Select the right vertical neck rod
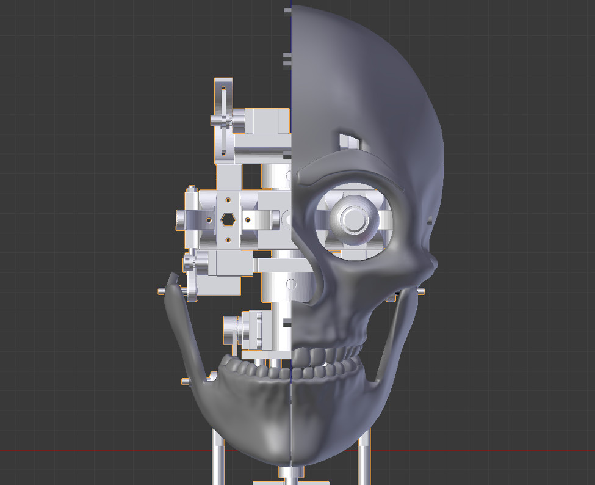This screenshot has width=595, height=485. (x=363, y=458)
